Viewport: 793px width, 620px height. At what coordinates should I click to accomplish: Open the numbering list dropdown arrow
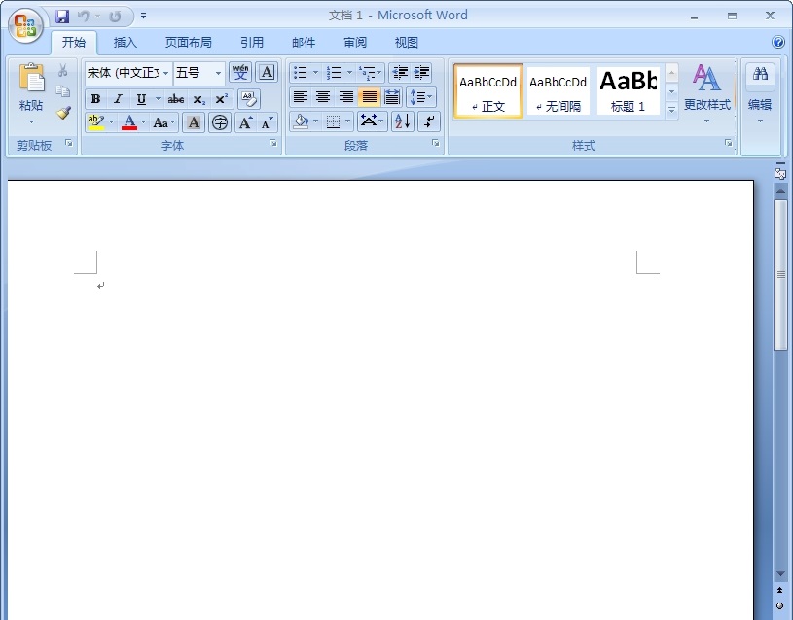click(349, 73)
